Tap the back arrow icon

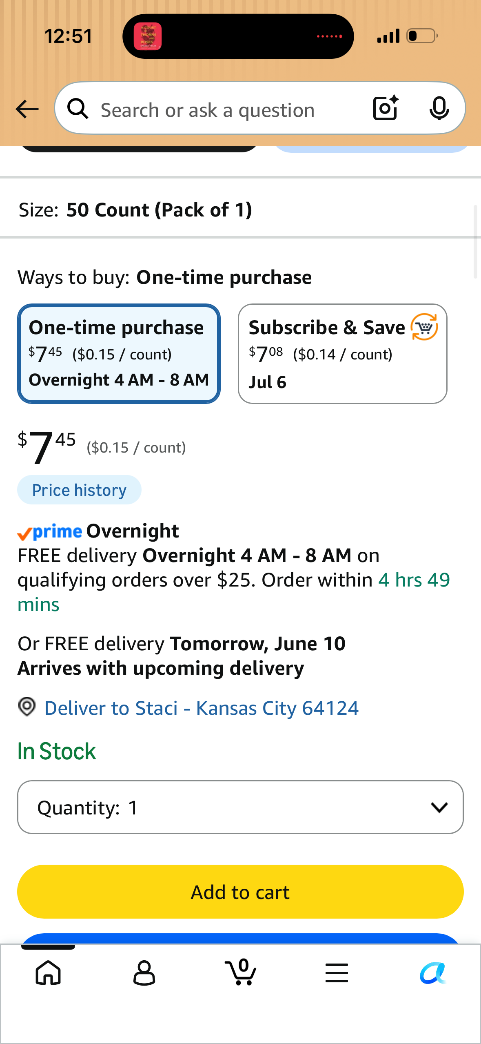coord(27,109)
